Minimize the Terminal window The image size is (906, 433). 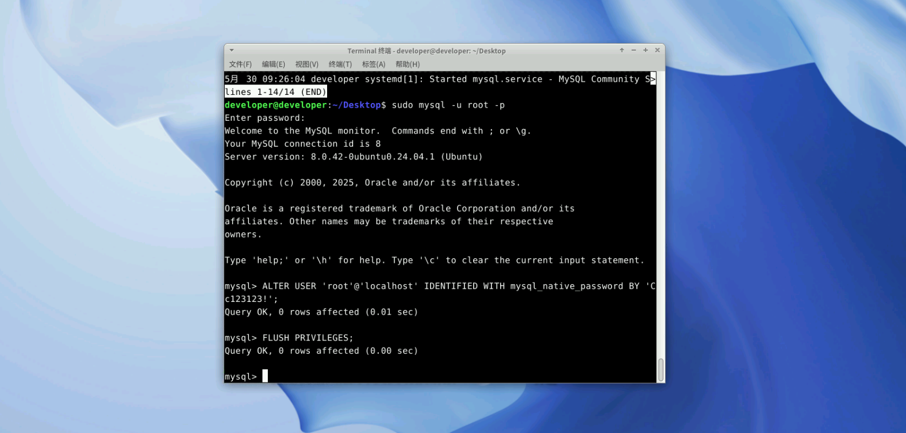point(634,51)
